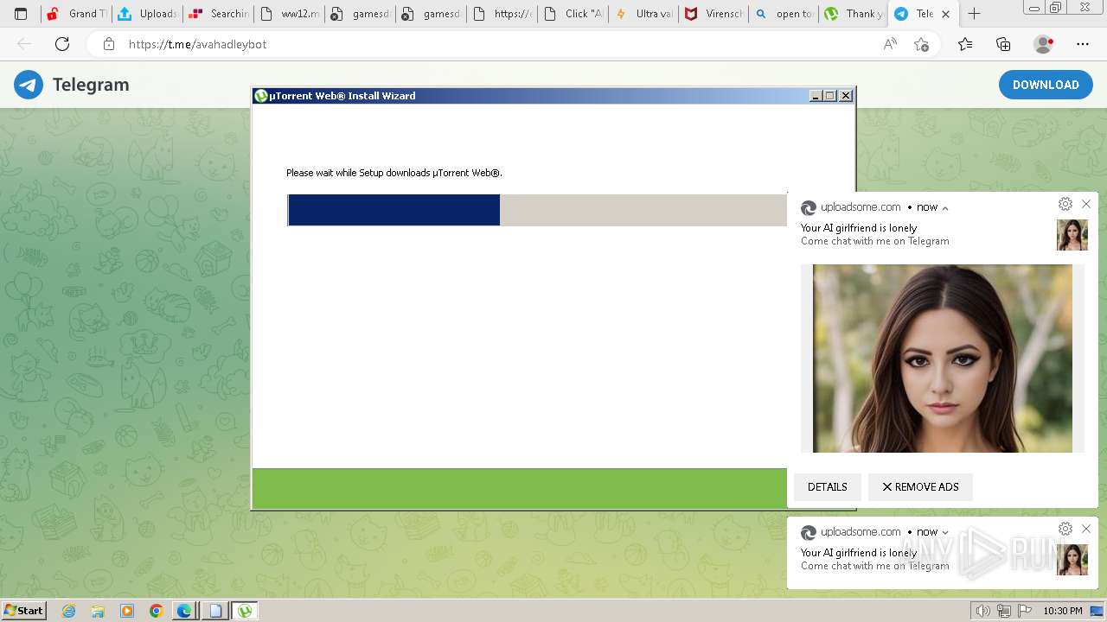Switch to the Thank you tab
The width and height of the screenshot is (1107, 622).
854,14
